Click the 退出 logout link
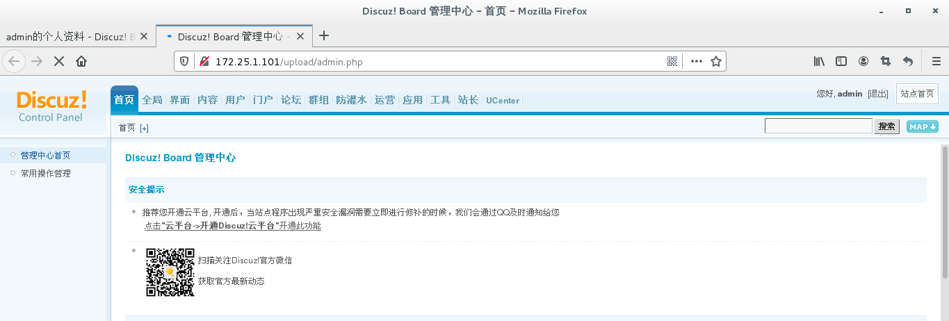 [x=878, y=94]
